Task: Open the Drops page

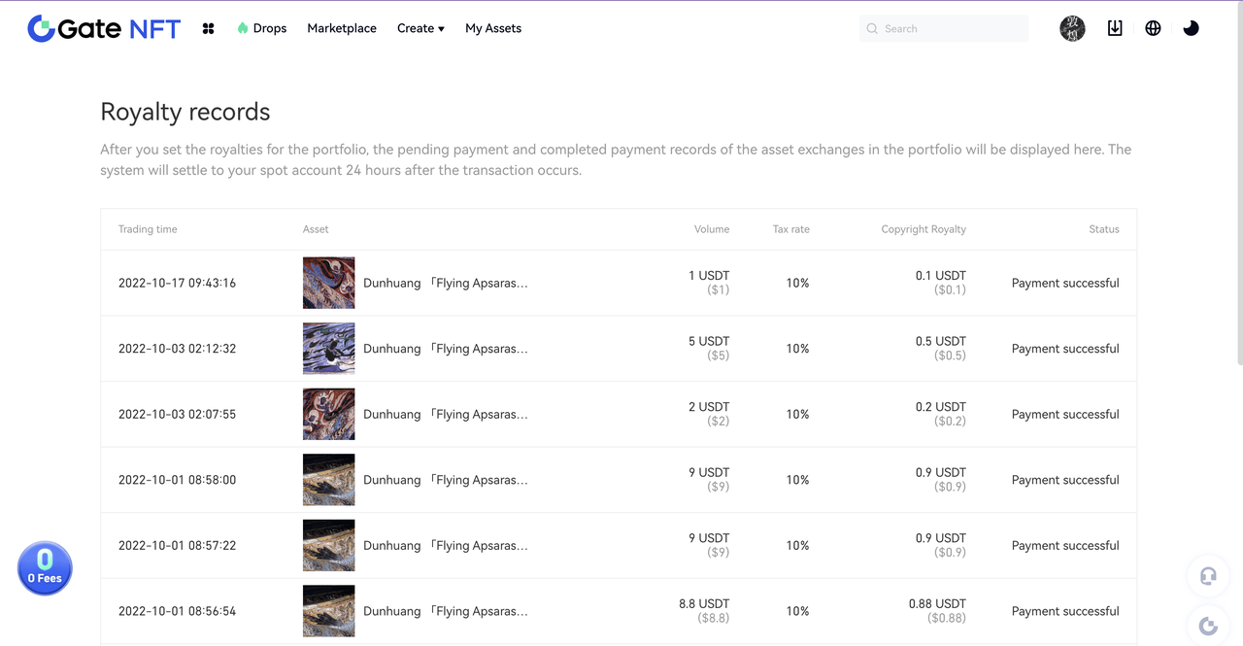Action: 262,28
